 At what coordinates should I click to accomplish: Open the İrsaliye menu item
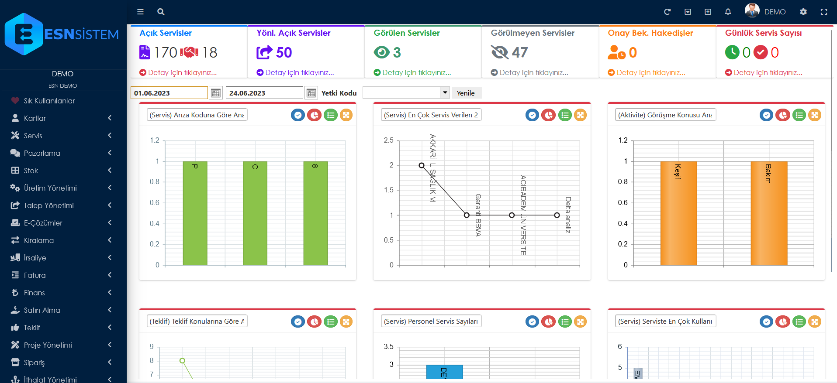[63, 258]
